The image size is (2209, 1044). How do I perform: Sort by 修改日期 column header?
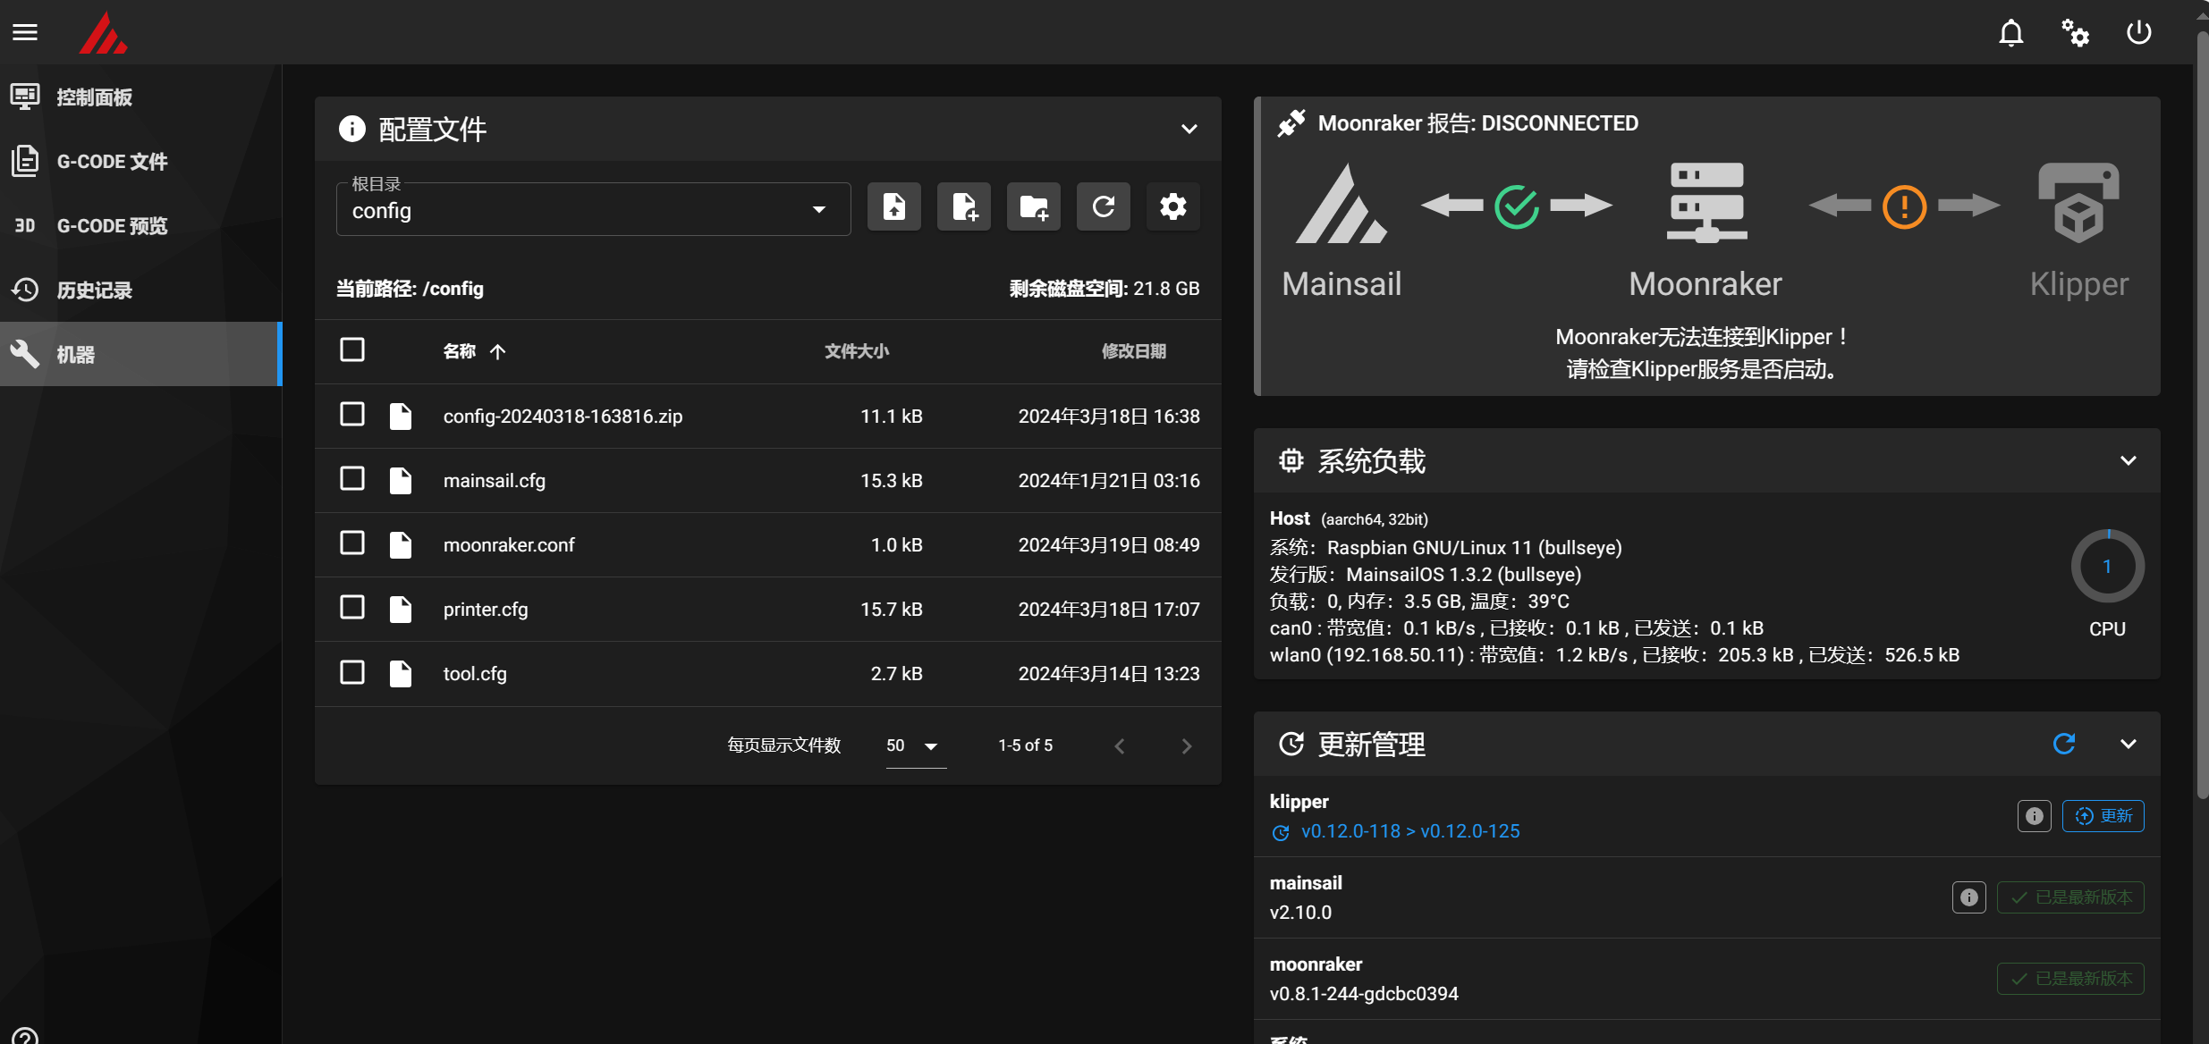pyautogui.click(x=1134, y=351)
